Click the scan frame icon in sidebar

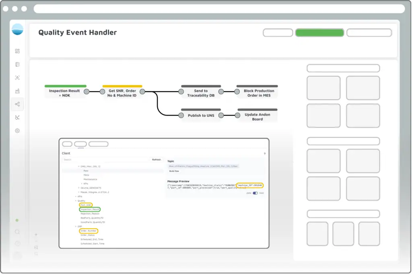coord(17,78)
